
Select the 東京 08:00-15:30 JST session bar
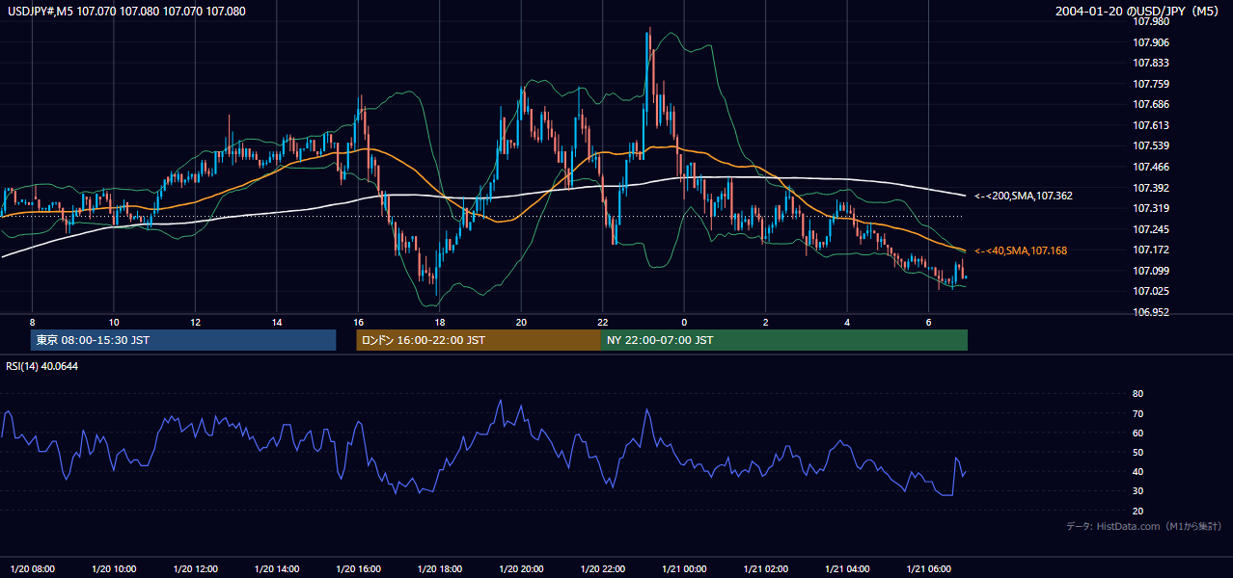point(183,340)
